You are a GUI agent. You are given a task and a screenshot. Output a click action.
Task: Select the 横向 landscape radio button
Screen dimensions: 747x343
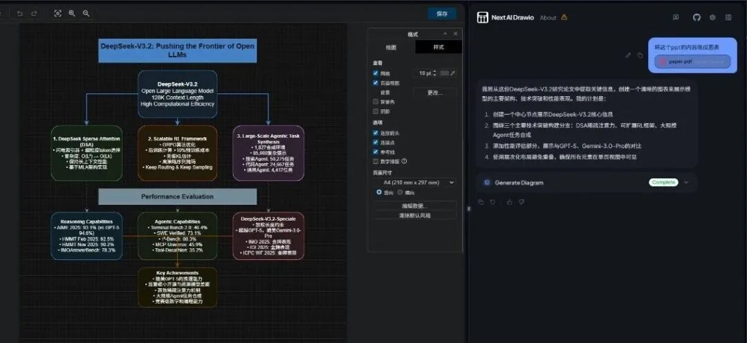tap(400, 192)
